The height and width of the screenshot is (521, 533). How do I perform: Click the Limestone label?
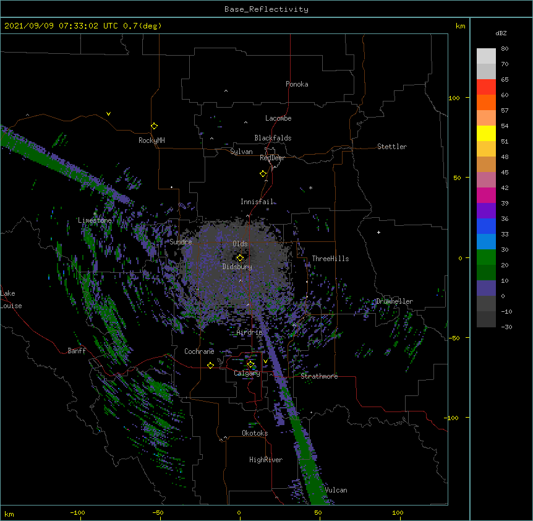(x=95, y=220)
